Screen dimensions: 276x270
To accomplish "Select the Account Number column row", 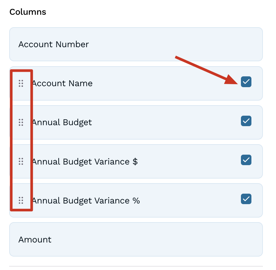I will click(136, 44).
